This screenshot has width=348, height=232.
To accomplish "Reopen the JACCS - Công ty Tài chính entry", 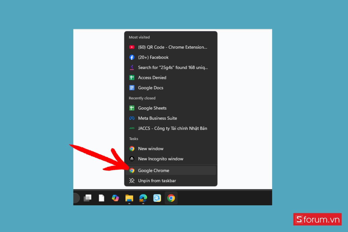I will (x=171, y=128).
